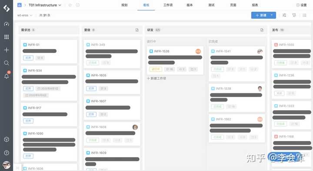Switch to the 报表 tab
Image resolution: width=313 pixels, height=171 pixels.
tap(255, 5)
